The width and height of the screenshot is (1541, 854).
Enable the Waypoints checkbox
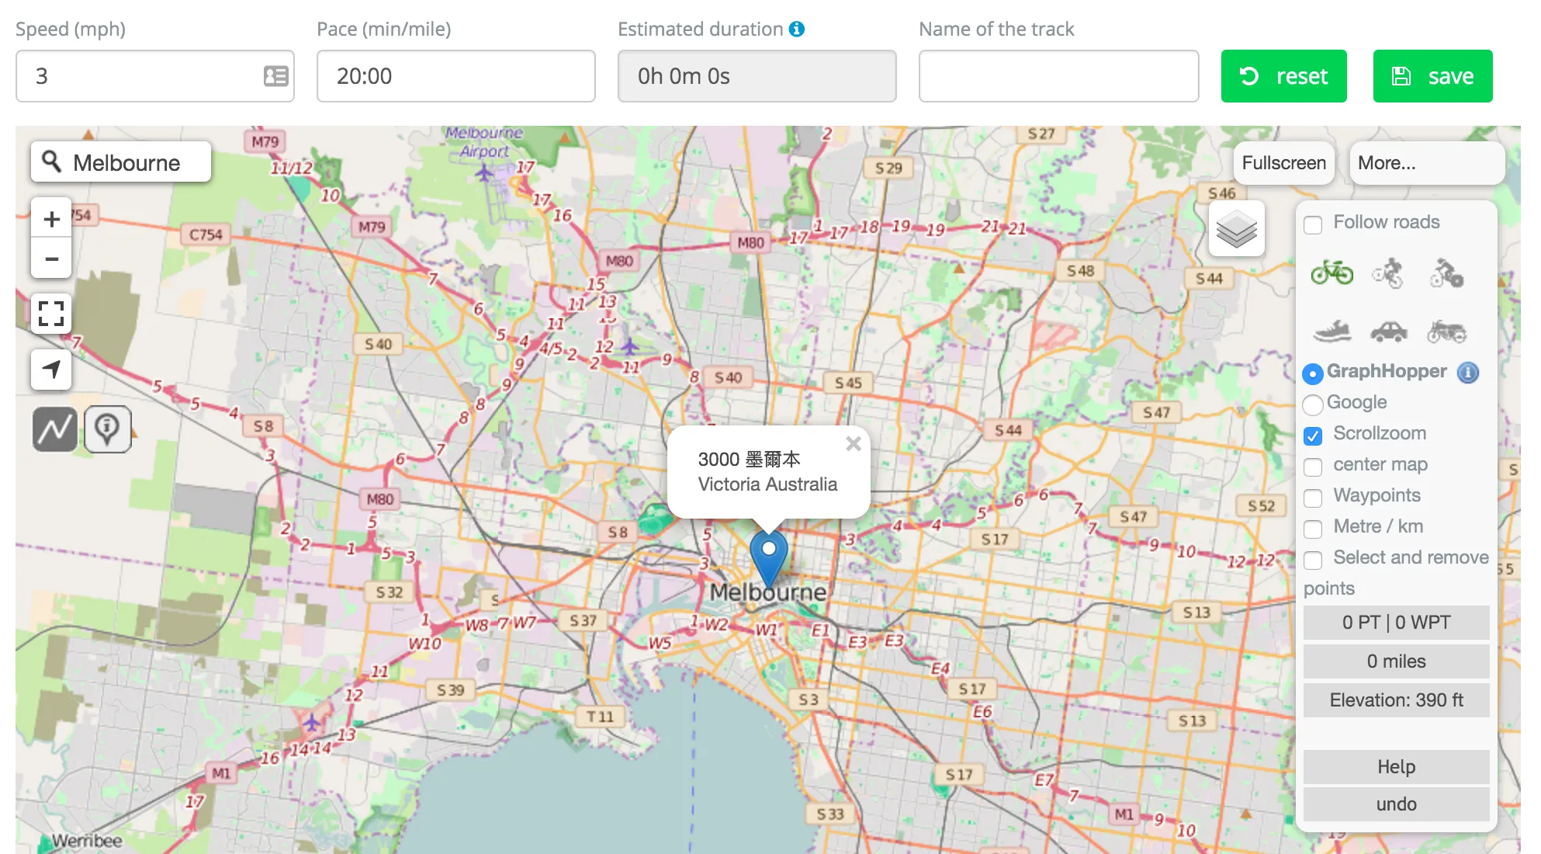pos(1313,498)
